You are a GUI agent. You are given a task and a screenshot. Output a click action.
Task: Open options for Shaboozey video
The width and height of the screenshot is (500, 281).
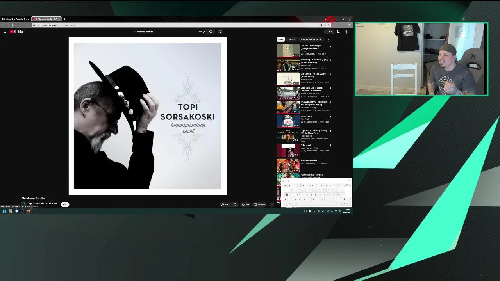330,60
